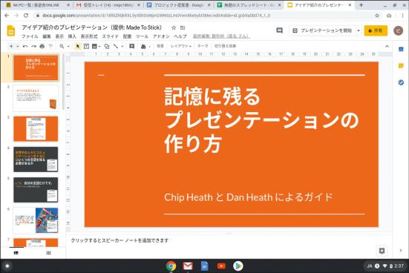Switch to filmstrip view button
This screenshot has width=409, height=273.
click(x=16, y=253)
